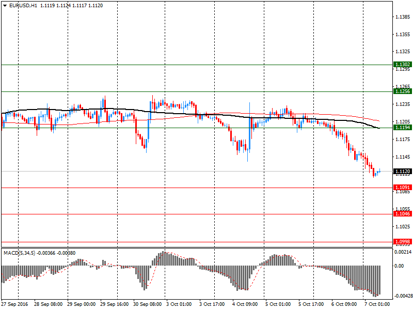Viewport: 413px width, 310px height.
Task: Click the current price label 1.1120
Action: (403, 172)
